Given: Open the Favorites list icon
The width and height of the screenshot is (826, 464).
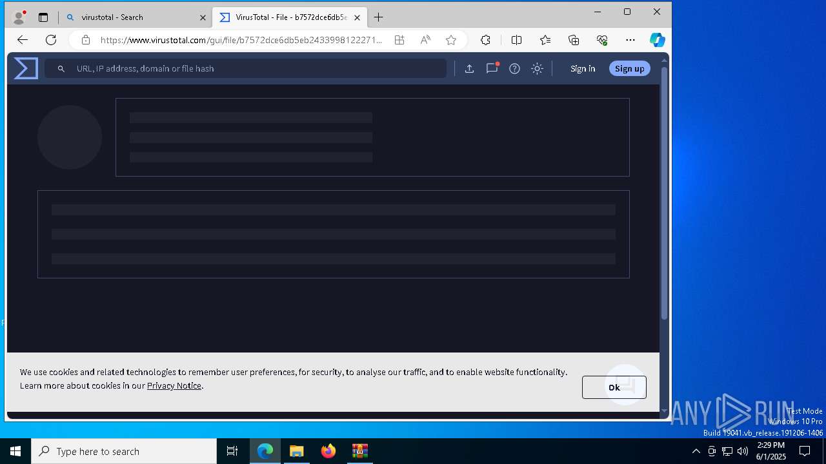Looking at the screenshot, I should tap(545, 40).
